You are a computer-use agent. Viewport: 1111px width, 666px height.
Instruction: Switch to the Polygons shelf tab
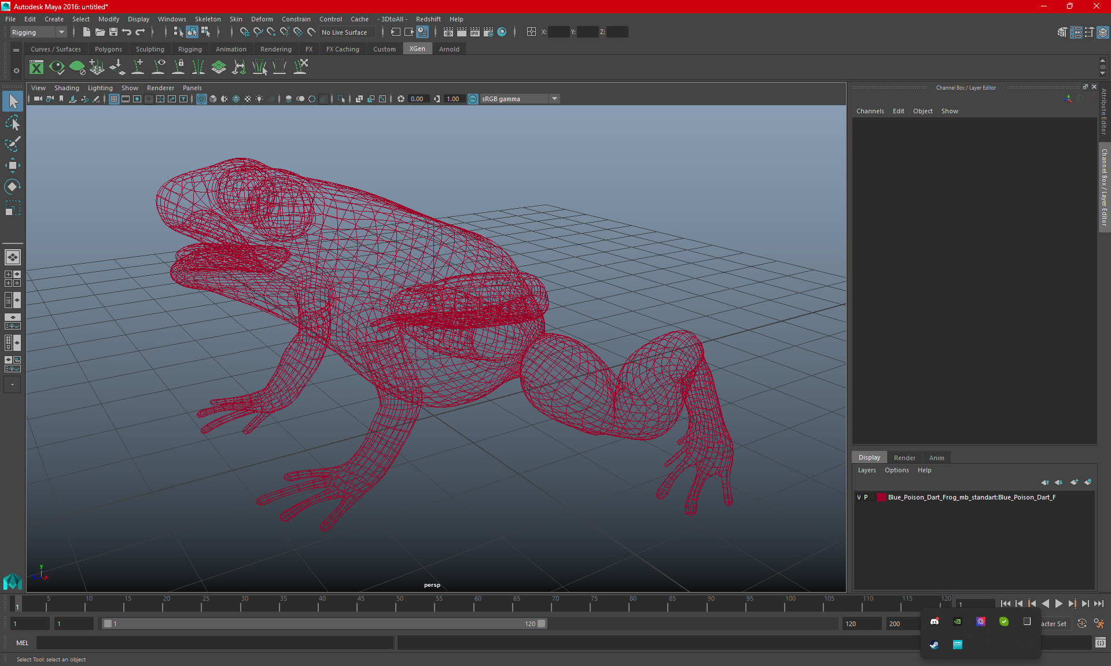108,49
